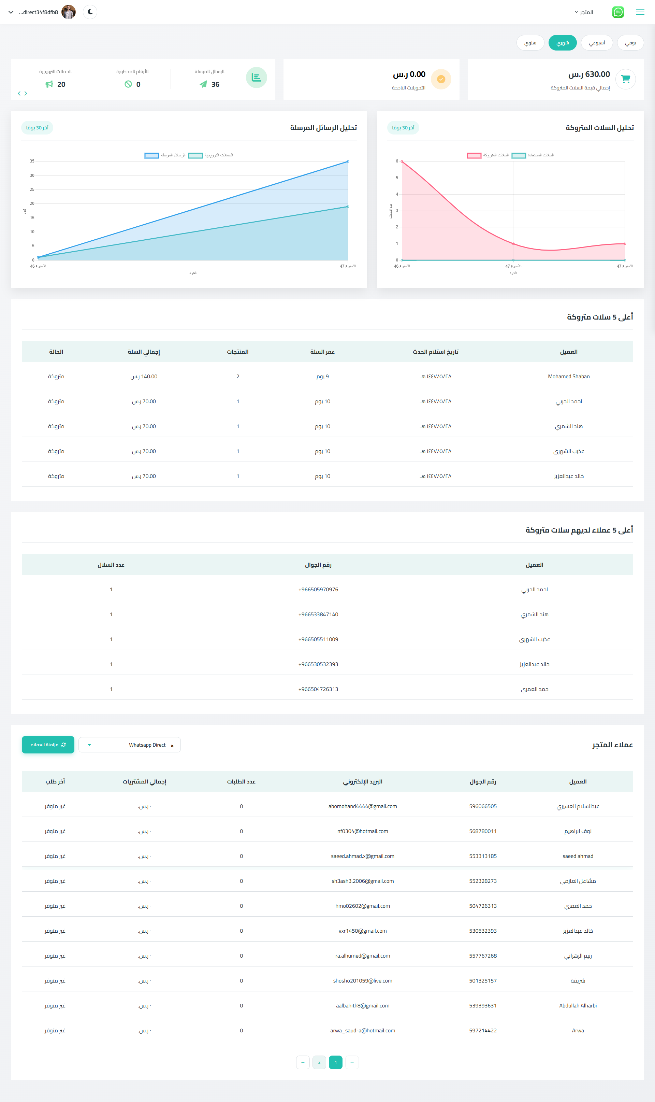
Task: Toggle dark mode with the moon icon
Action: [90, 12]
